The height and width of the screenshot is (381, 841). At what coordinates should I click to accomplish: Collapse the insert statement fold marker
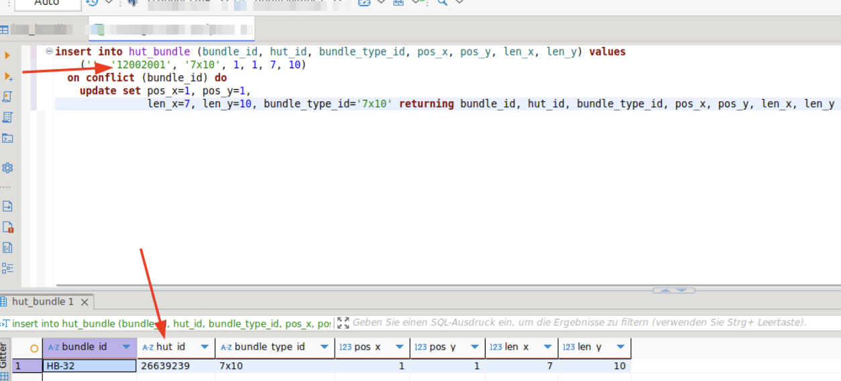(x=49, y=52)
